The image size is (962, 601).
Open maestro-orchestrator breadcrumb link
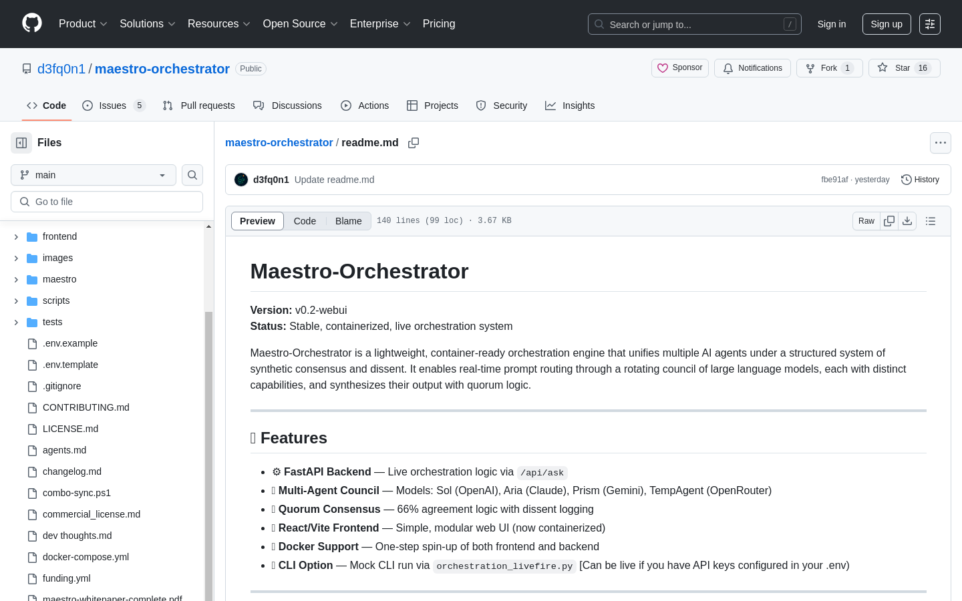[x=279, y=143]
